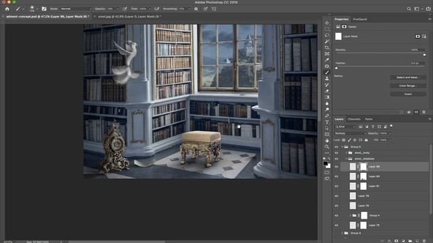Select the Pen tool

[327, 115]
